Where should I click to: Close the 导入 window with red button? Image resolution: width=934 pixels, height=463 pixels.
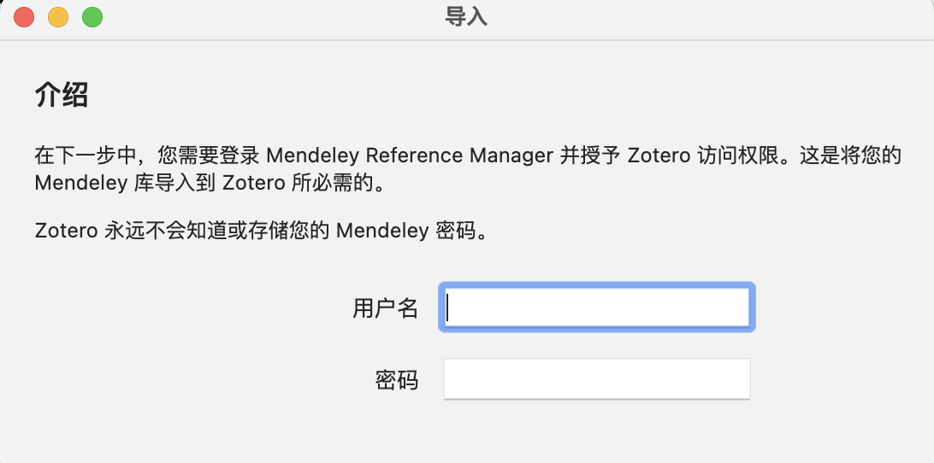(24, 17)
